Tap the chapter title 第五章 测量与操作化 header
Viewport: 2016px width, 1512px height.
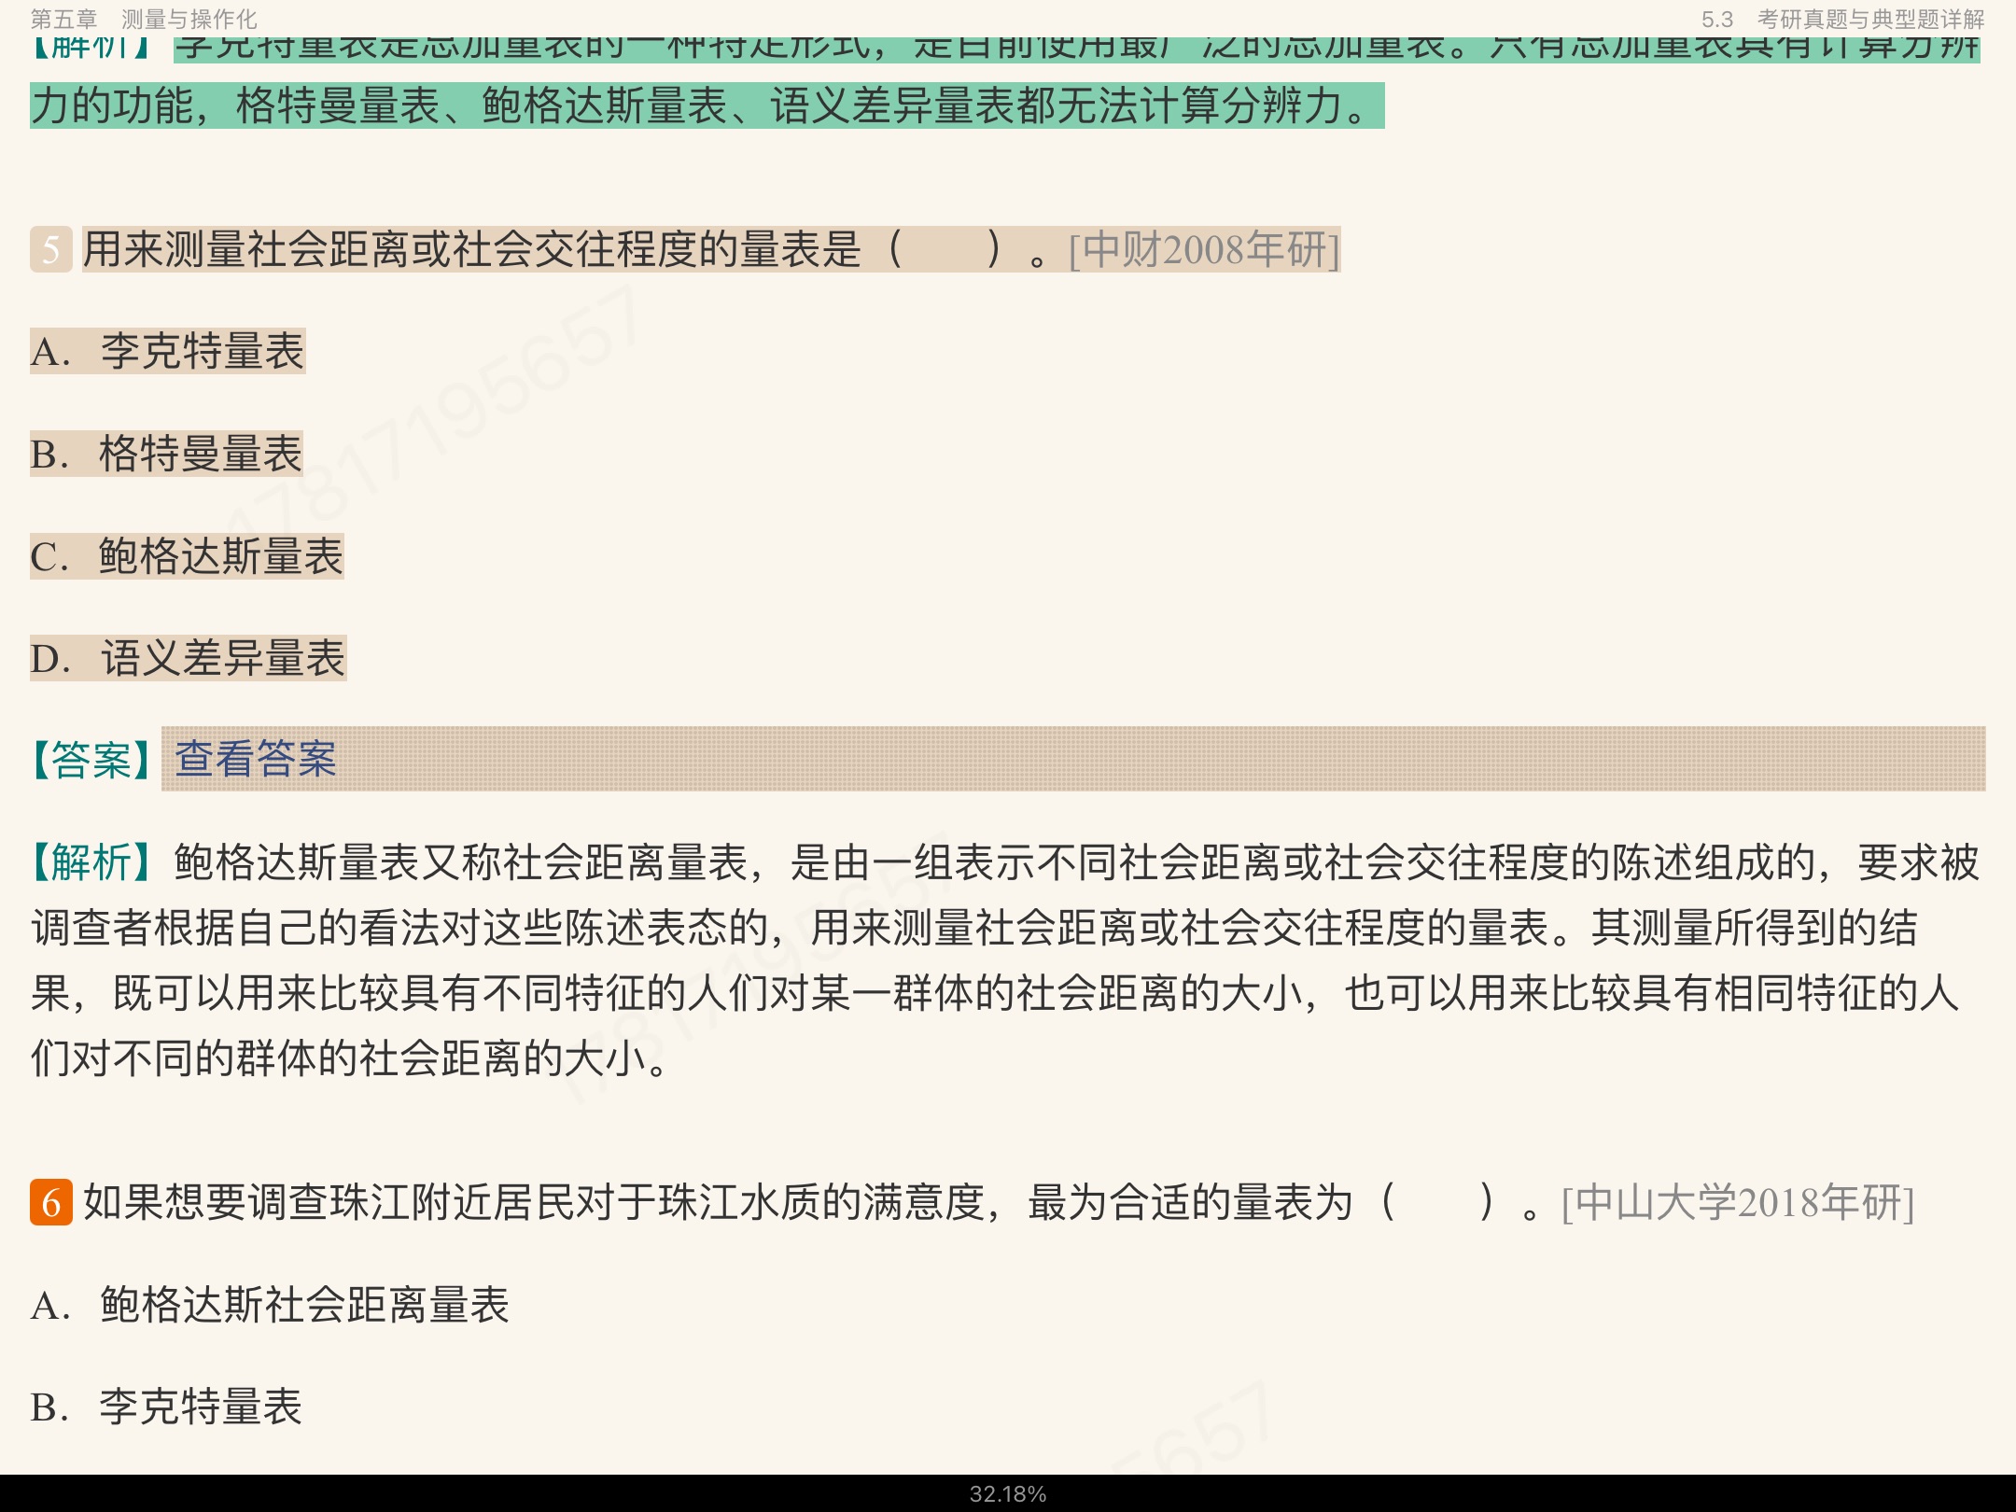click(x=144, y=19)
